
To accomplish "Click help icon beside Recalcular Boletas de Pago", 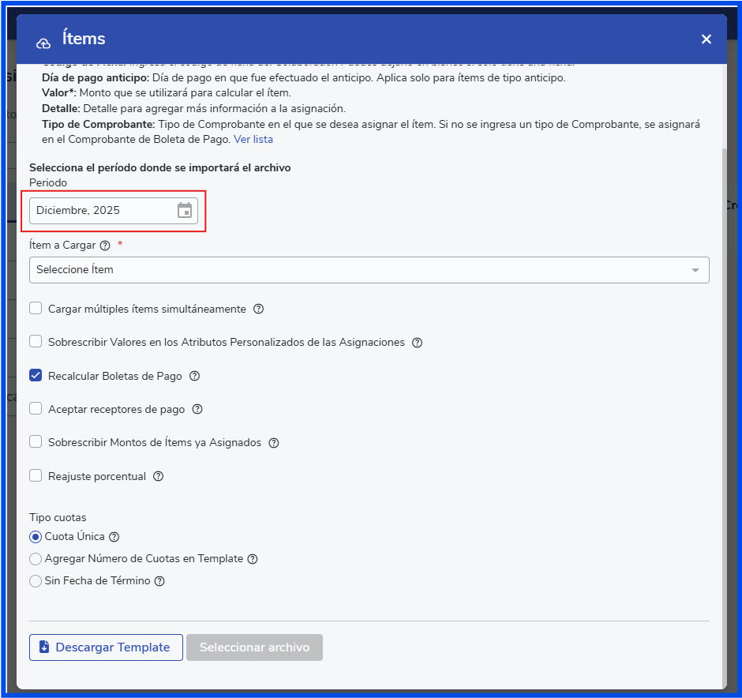I will point(194,377).
